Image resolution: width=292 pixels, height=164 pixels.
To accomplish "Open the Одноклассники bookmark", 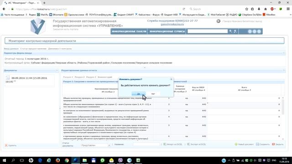I will (74, 15).
